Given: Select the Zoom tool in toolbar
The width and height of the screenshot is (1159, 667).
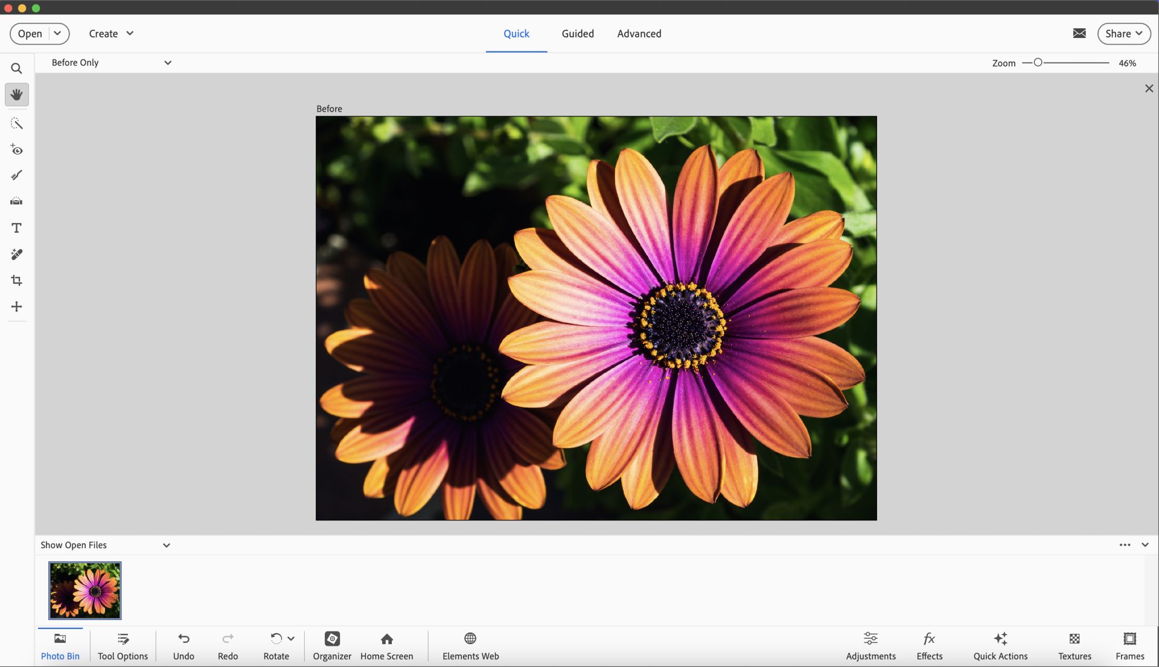Looking at the screenshot, I should tap(16, 69).
